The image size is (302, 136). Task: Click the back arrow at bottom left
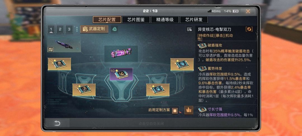coord(57,123)
